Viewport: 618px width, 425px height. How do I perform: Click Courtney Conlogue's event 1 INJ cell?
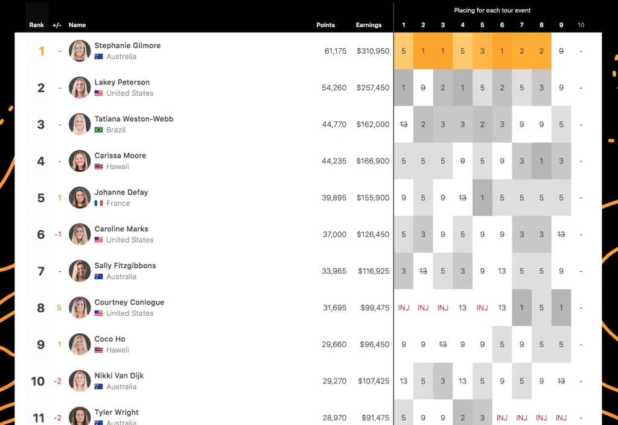pyautogui.click(x=404, y=307)
